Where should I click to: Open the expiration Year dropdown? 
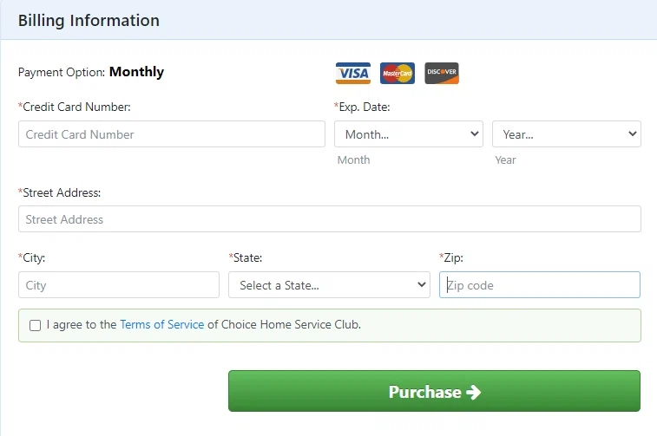click(x=566, y=134)
